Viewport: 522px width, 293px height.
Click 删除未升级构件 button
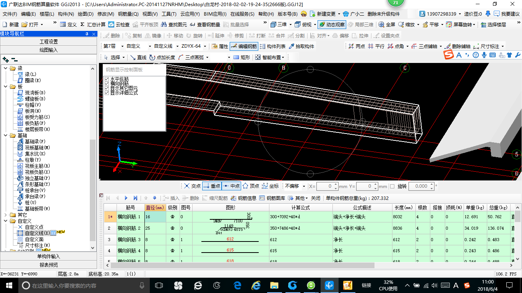pos(384,14)
